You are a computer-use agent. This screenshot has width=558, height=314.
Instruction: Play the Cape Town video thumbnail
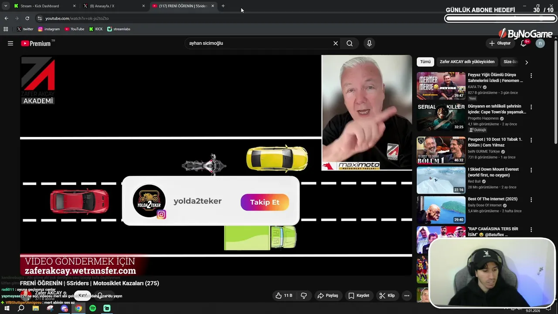441,117
